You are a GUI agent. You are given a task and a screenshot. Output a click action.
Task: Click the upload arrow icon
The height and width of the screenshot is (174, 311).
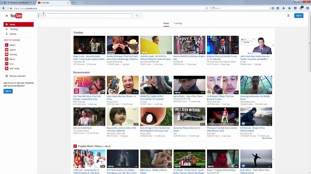pyautogui.click(x=288, y=15)
